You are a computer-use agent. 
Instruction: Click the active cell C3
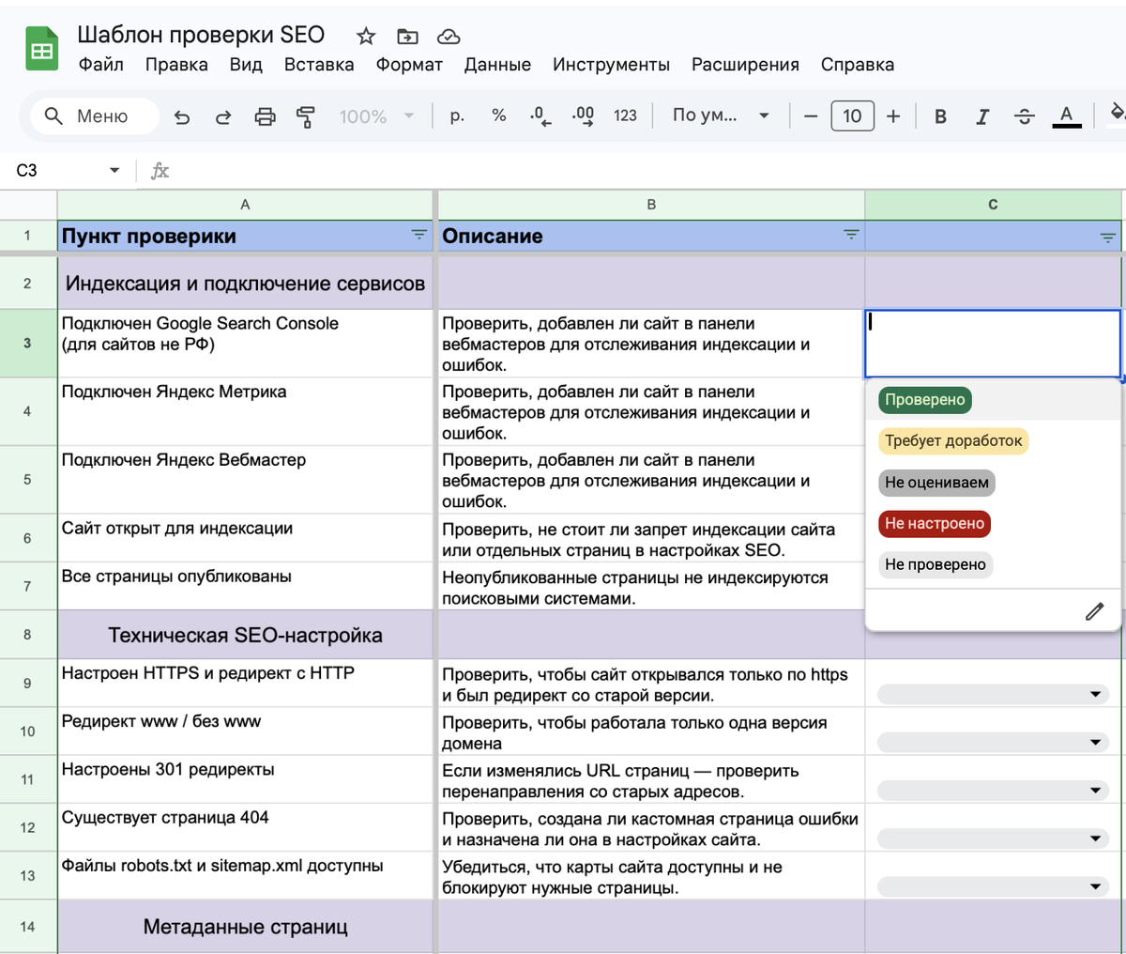[993, 344]
